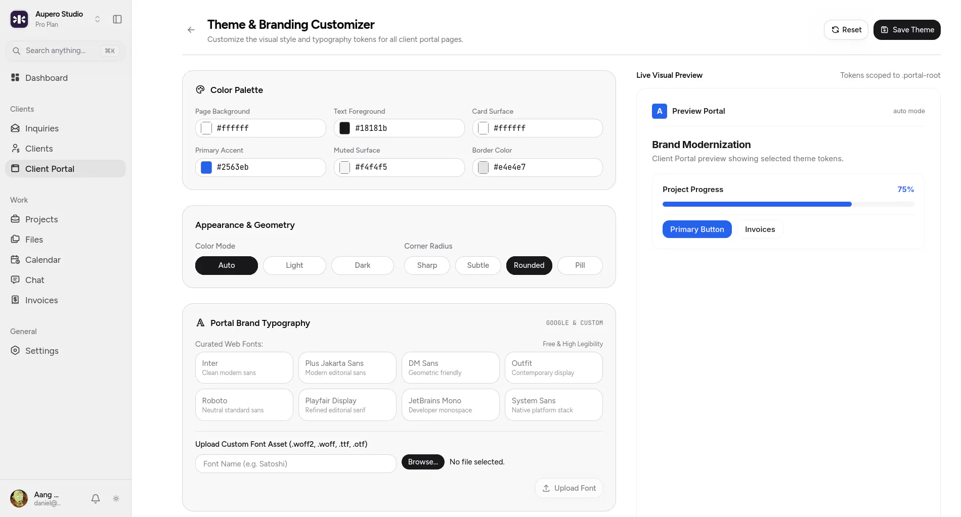Open Inquiries in the sidebar

[65, 128]
